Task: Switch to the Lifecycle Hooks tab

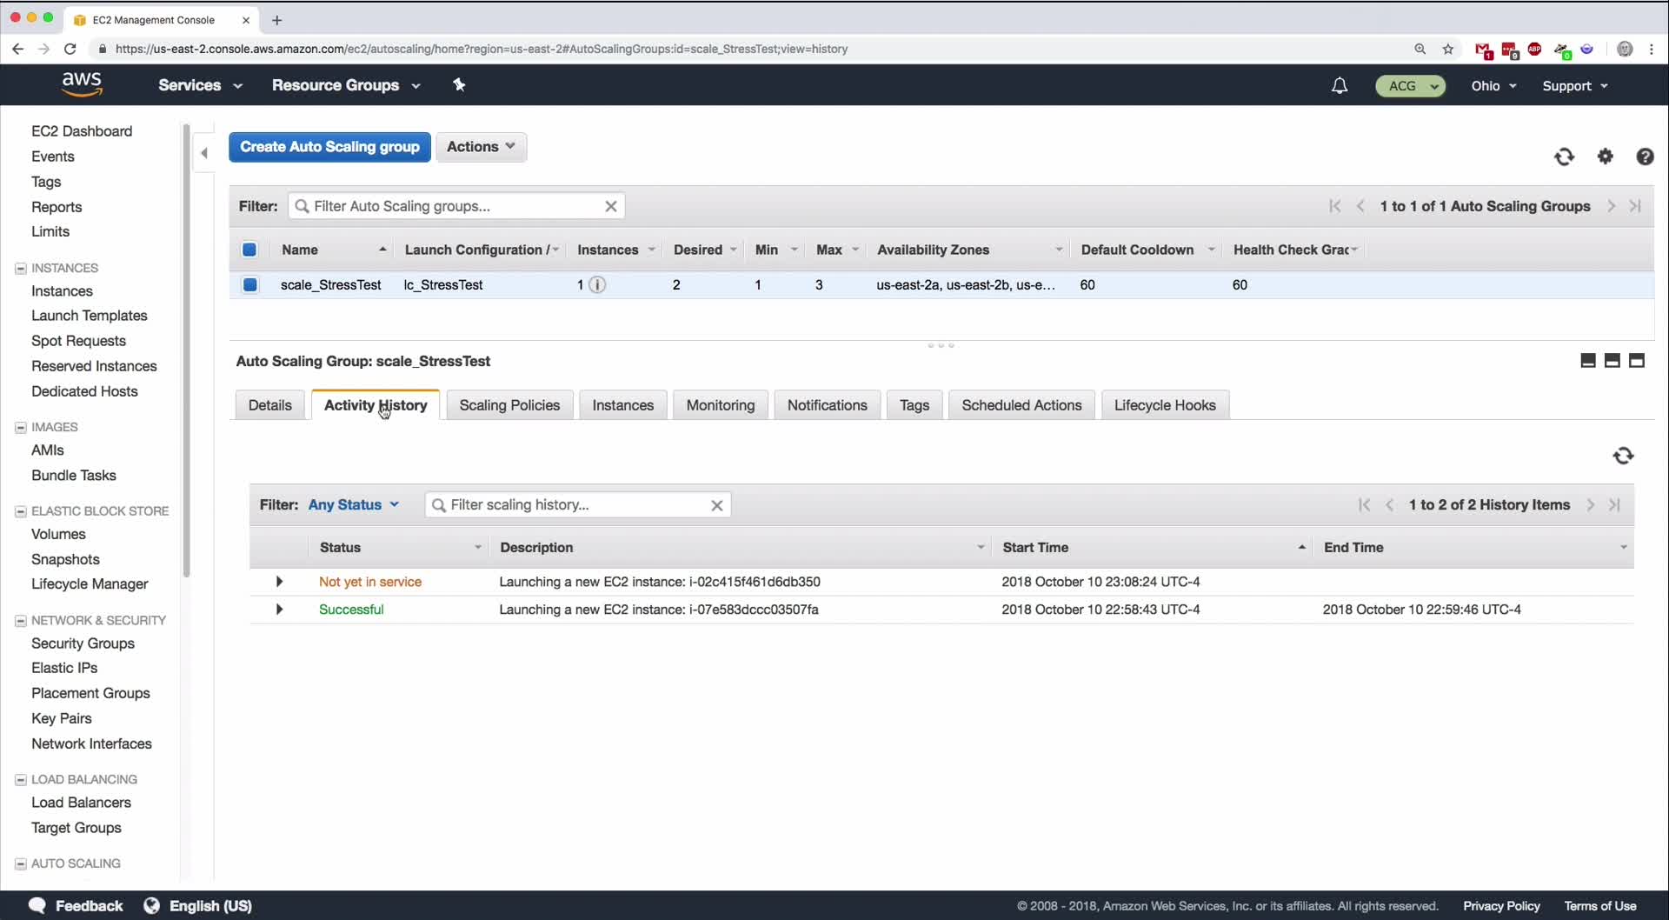Action: (1165, 405)
